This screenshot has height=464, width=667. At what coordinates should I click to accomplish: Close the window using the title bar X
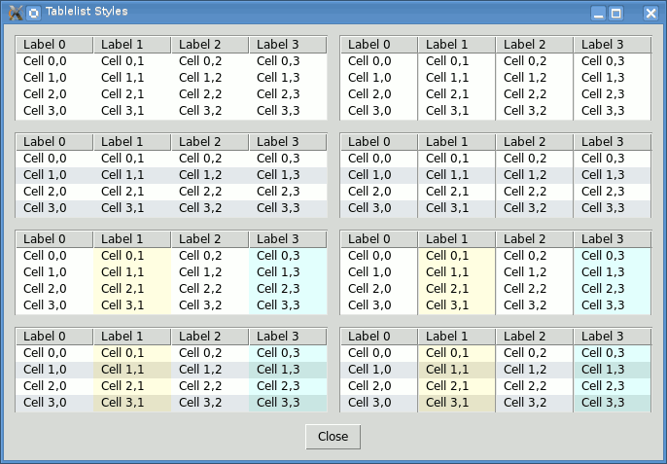coord(650,13)
